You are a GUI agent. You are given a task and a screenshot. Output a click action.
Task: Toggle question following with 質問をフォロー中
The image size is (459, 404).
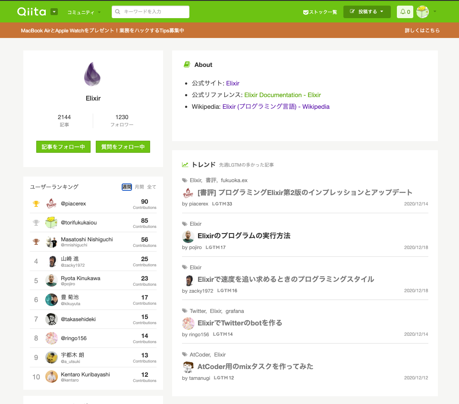click(123, 147)
